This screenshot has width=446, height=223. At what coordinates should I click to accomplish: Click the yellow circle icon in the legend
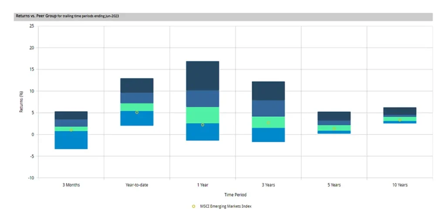point(193,206)
